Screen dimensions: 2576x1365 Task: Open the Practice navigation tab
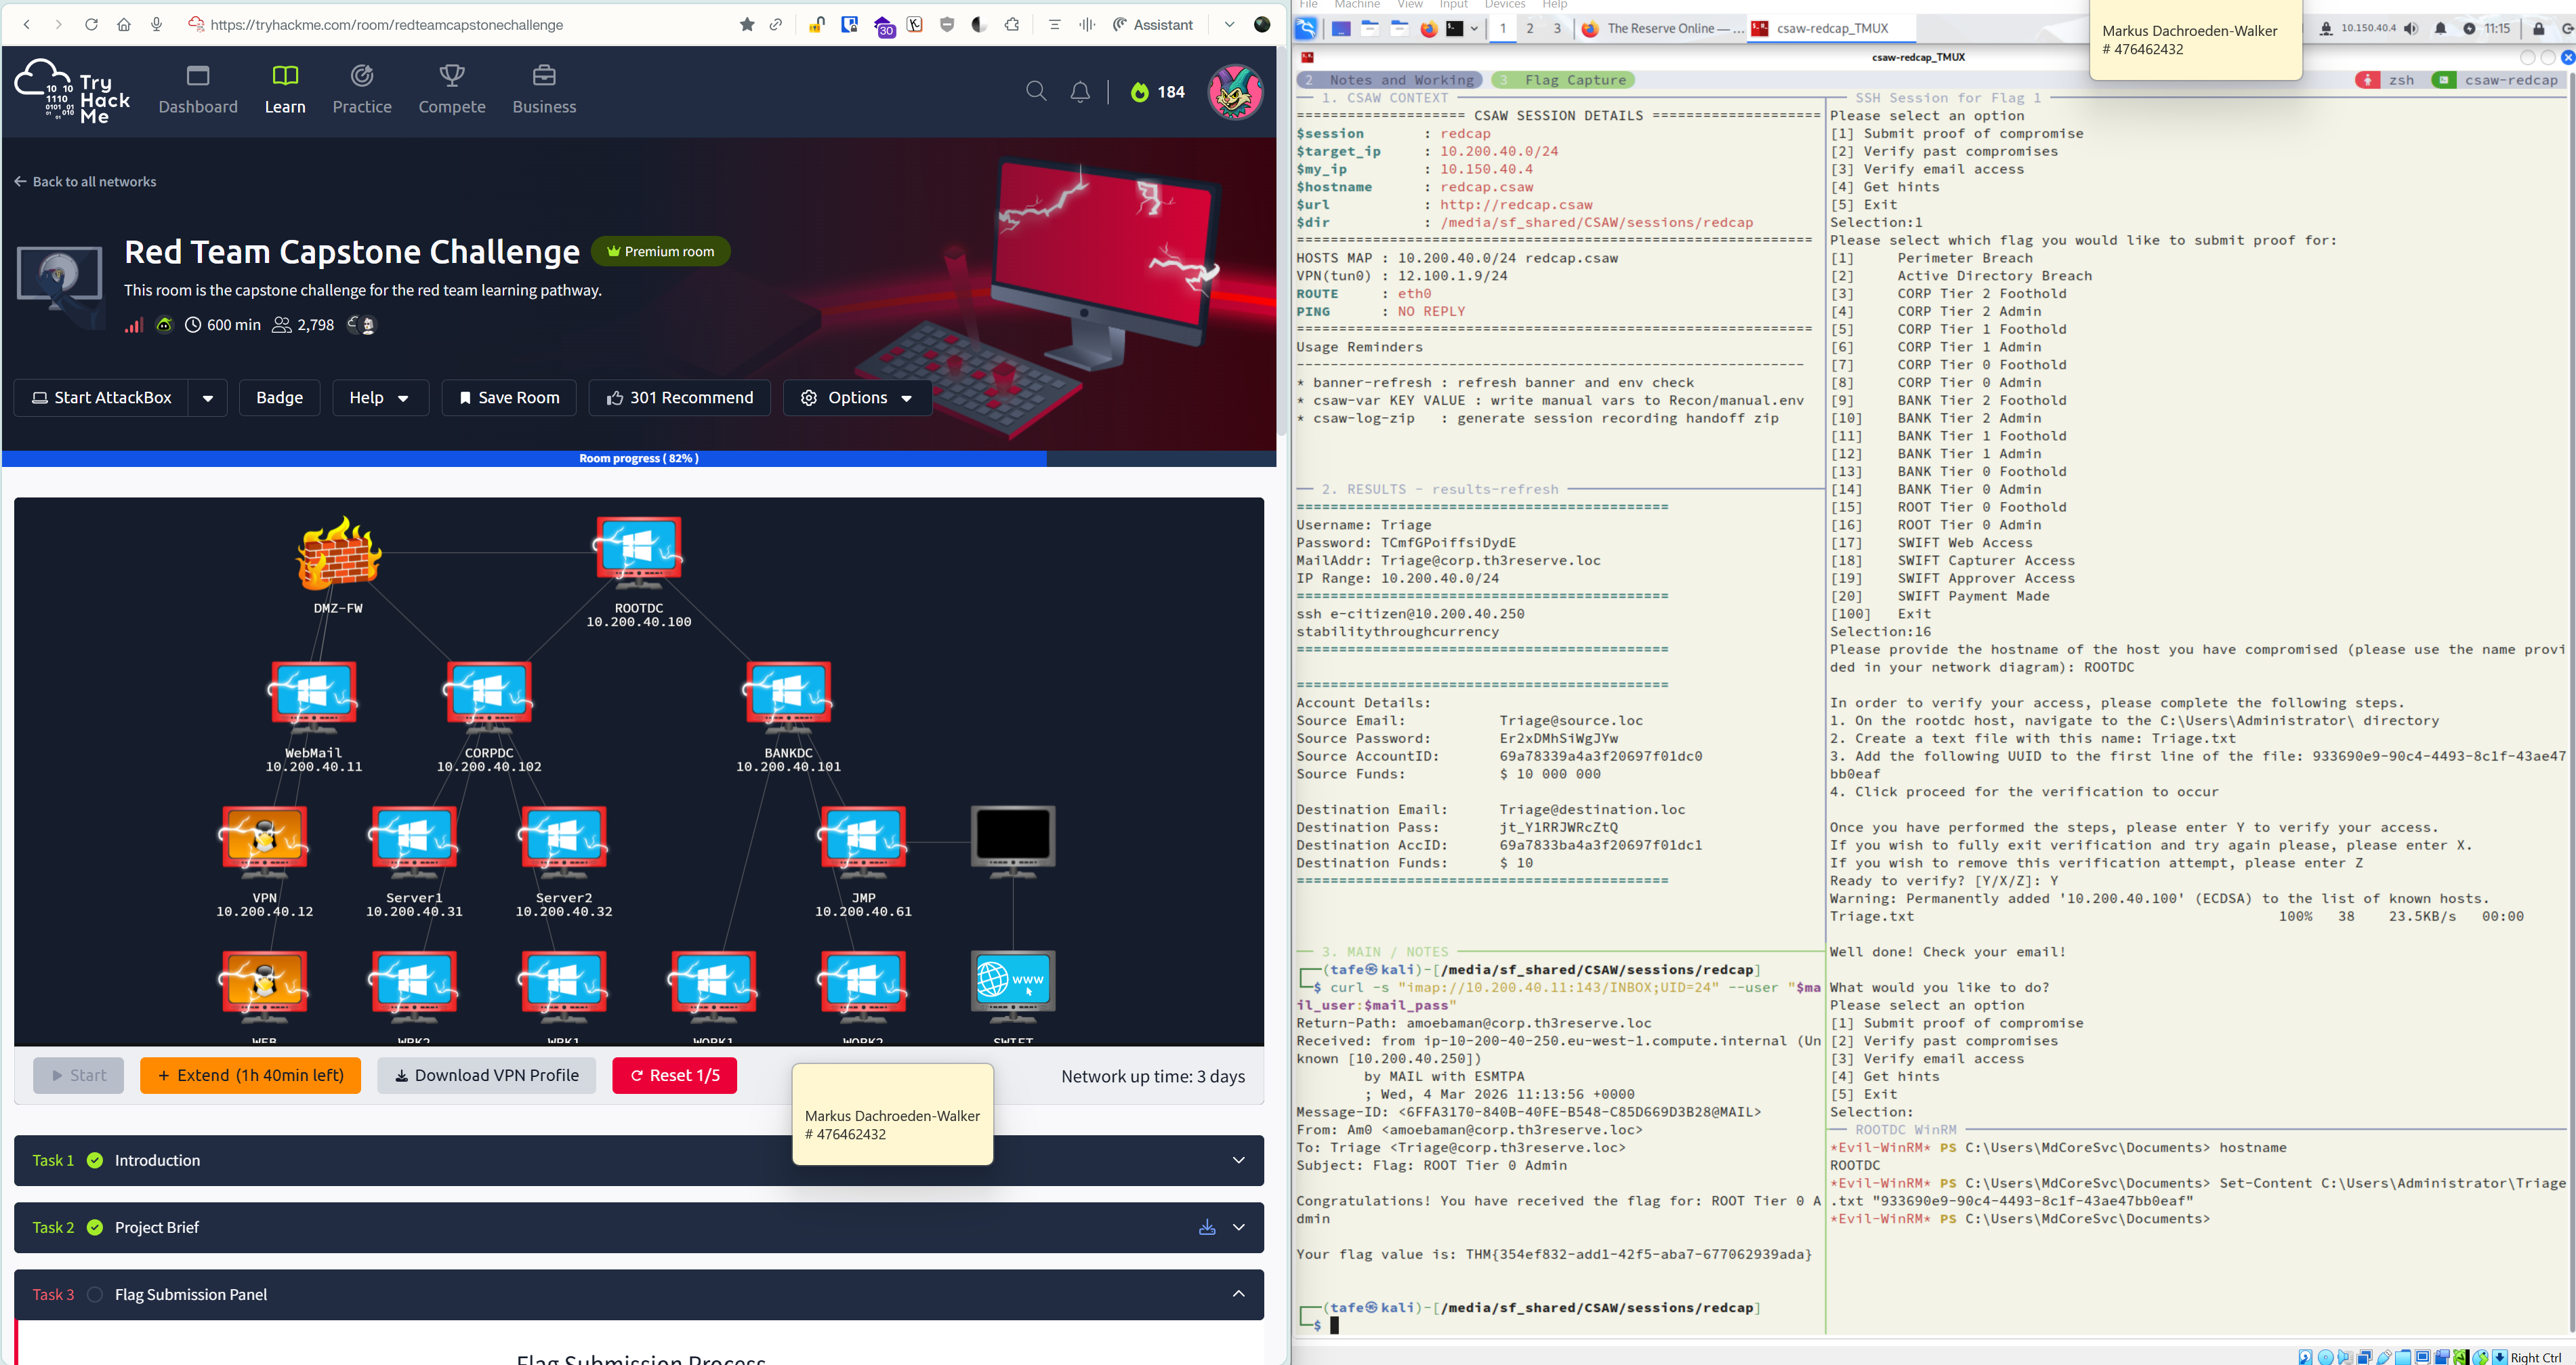tap(362, 90)
